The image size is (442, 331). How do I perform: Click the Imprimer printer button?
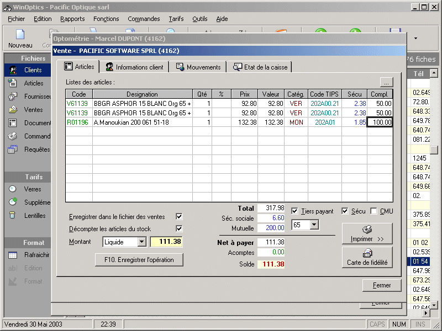pos(367,233)
